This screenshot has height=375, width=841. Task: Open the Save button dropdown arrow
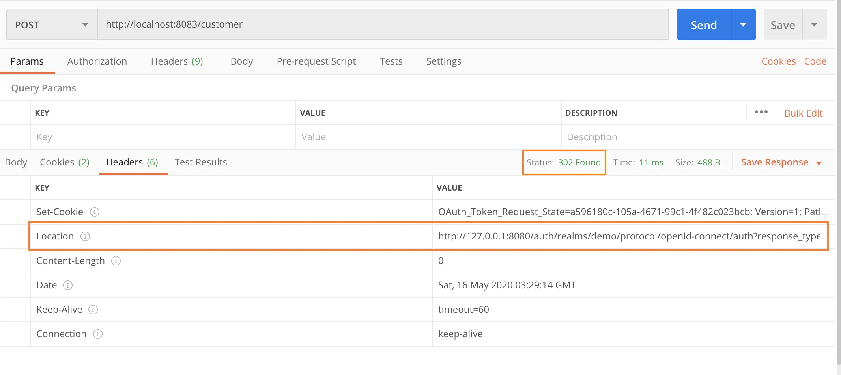(x=815, y=24)
